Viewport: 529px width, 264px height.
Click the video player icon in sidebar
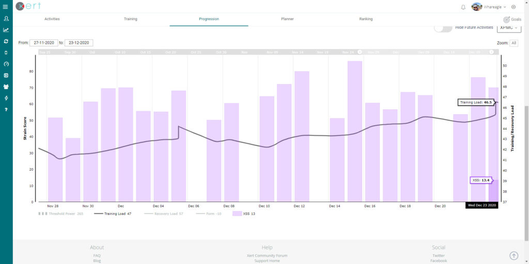[x=6, y=75]
